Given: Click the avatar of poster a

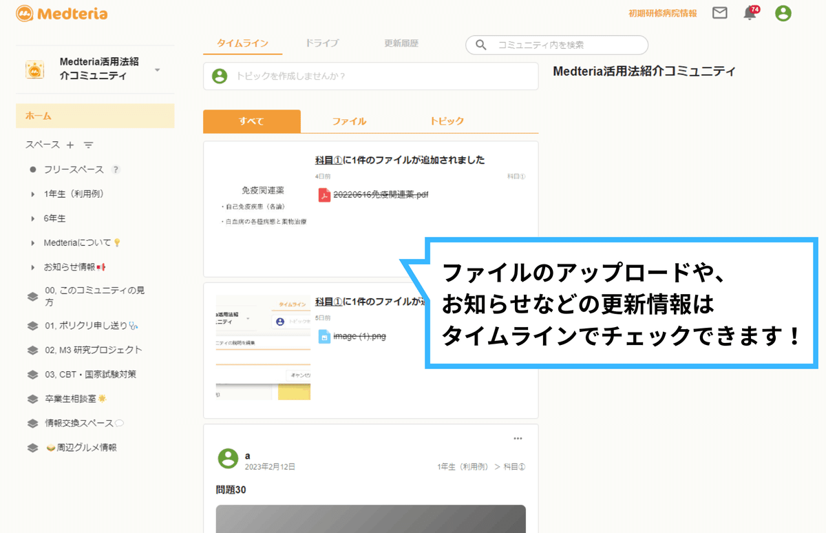Looking at the screenshot, I should [228, 459].
